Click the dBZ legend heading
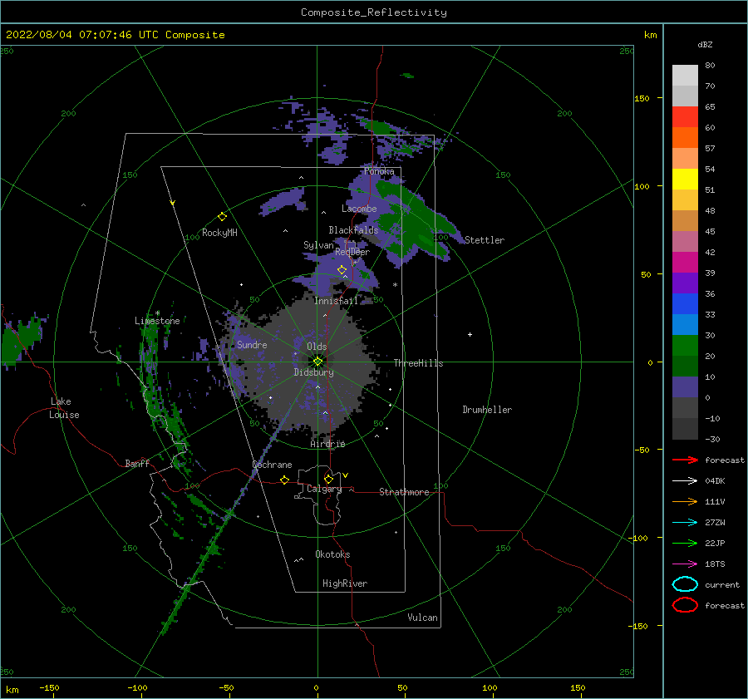Image resolution: width=748 pixels, height=699 pixels. tap(705, 44)
